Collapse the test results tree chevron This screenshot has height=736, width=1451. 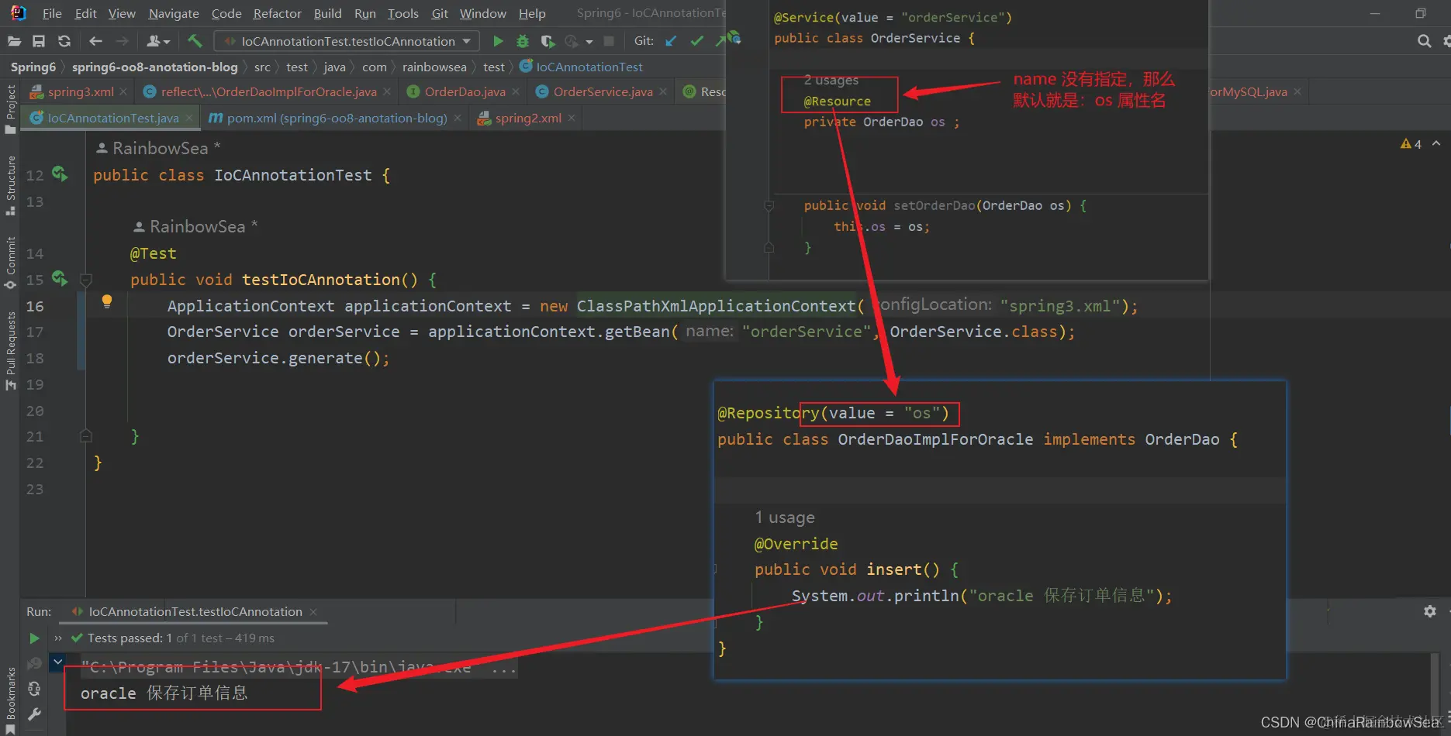click(x=57, y=662)
